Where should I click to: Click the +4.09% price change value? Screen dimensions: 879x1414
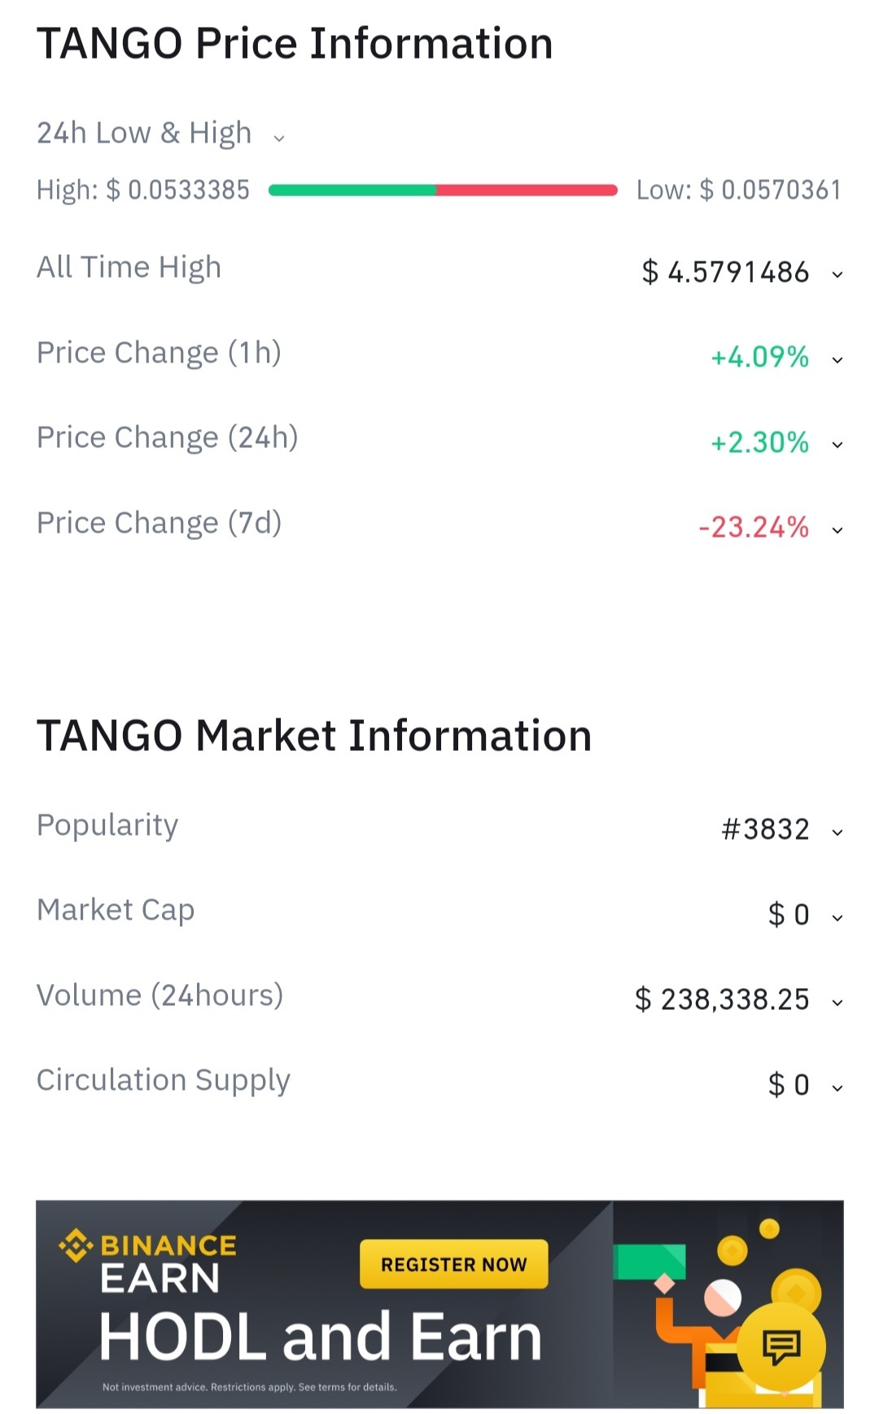click(x=759, y=358)
